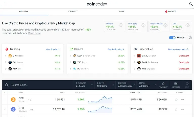Switch to the Portfolio tab

pyautogui.click(x=72, y=11)
